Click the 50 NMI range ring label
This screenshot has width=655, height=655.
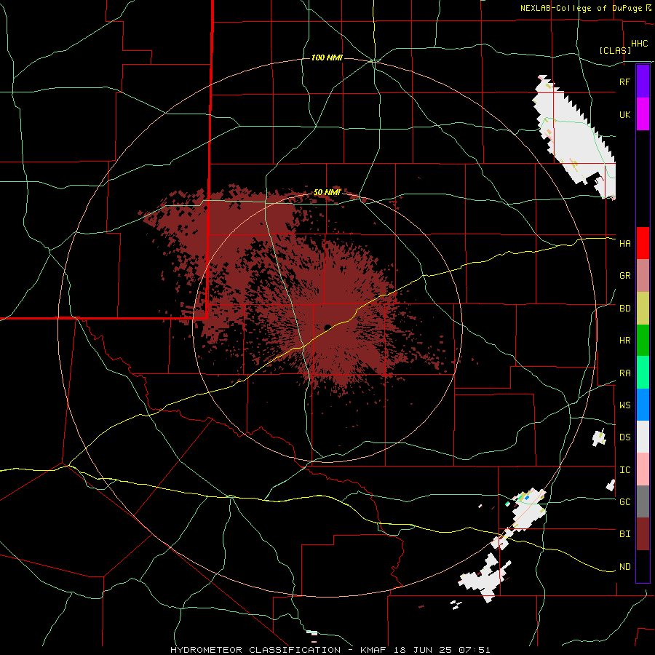[x=327, y=193]
